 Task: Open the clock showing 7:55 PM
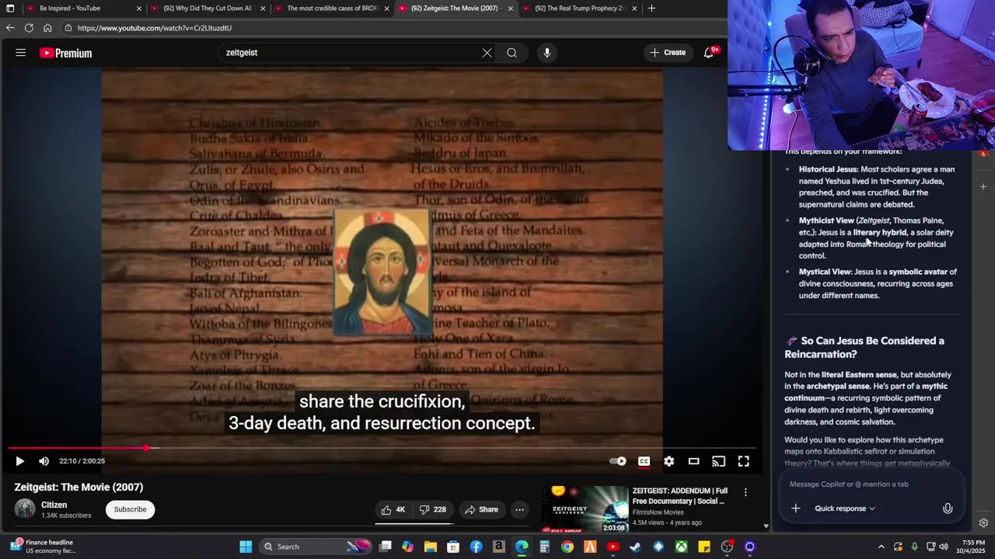[x=972, y=547]
